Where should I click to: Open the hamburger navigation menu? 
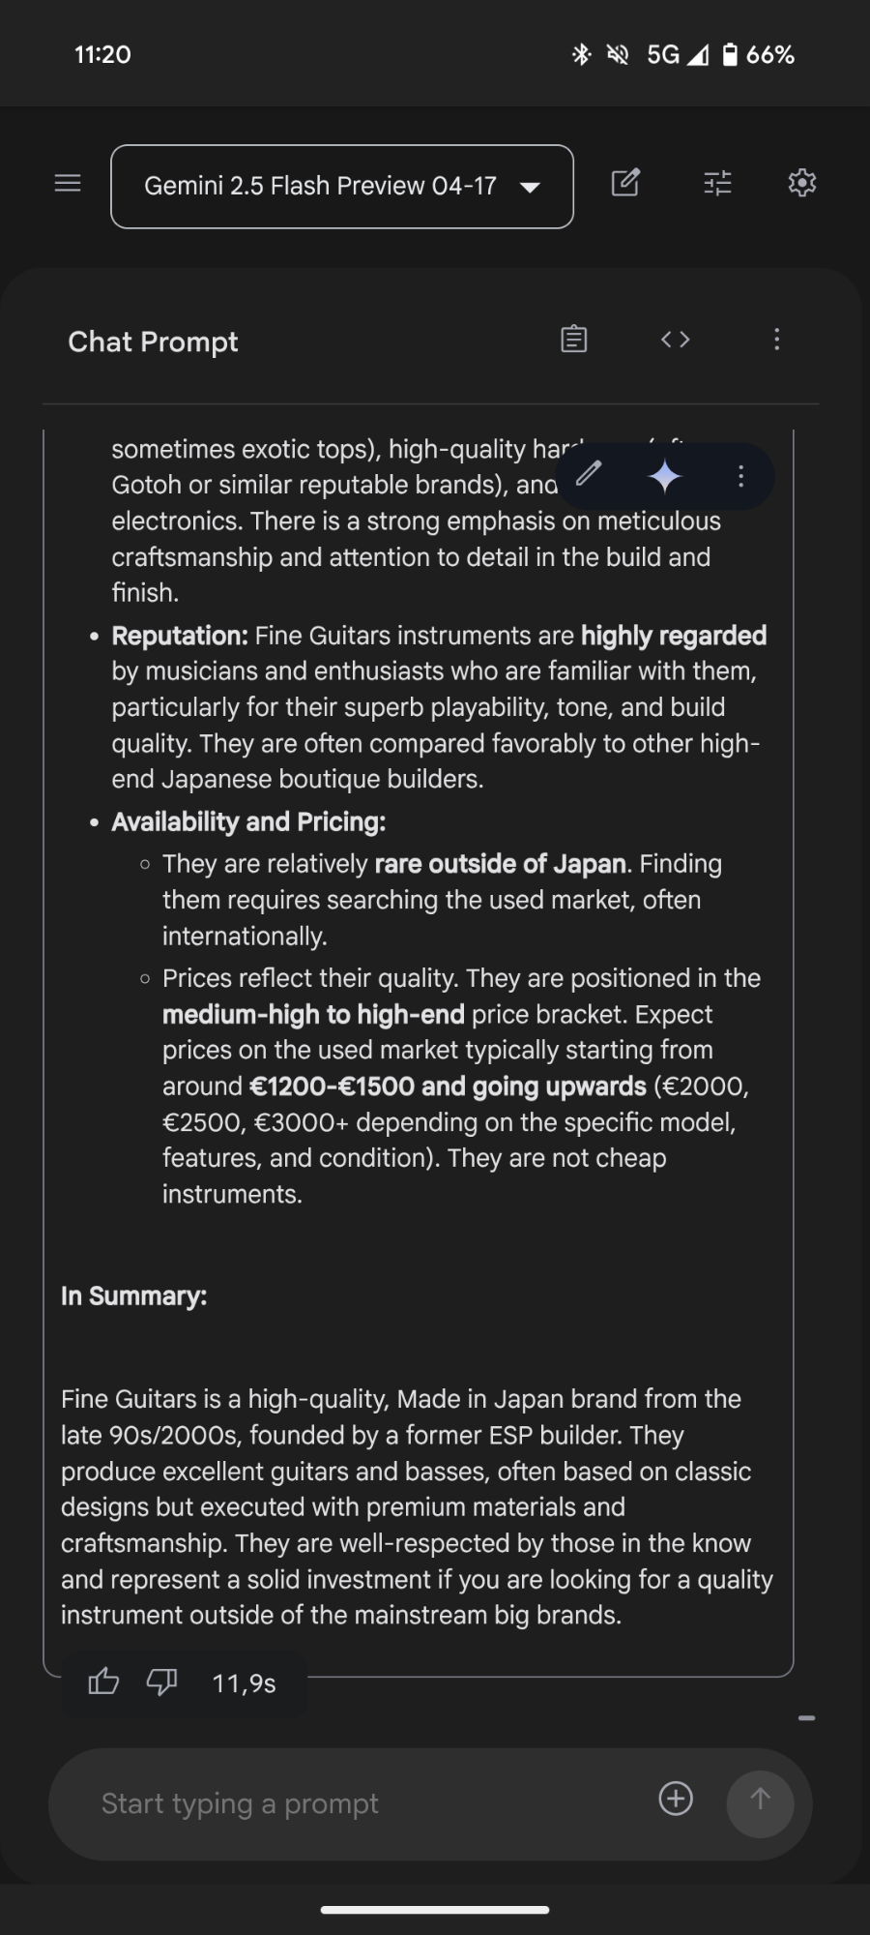tap(68, 183)
